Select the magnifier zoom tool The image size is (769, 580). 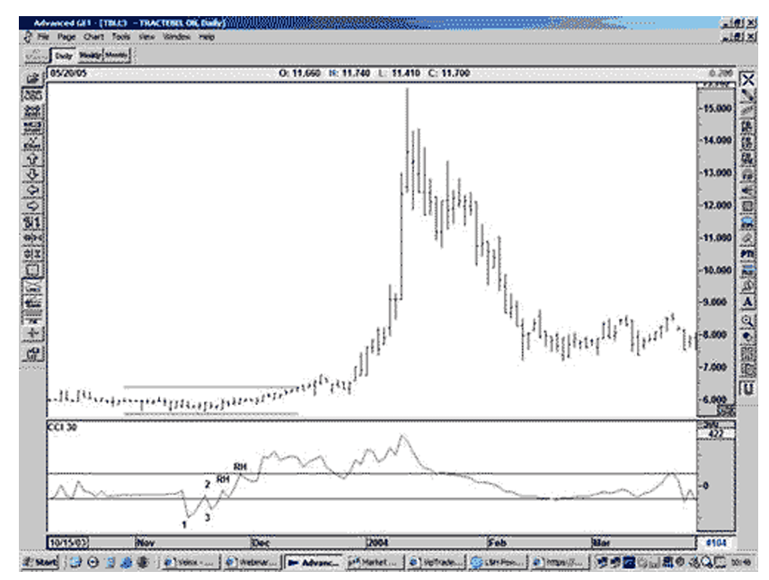click(747, 321)
